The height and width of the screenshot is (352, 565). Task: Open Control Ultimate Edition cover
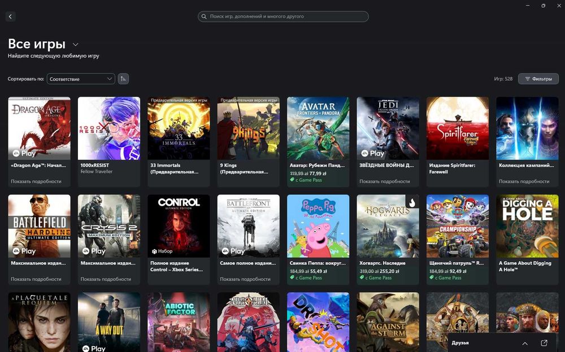click(179, 226)
